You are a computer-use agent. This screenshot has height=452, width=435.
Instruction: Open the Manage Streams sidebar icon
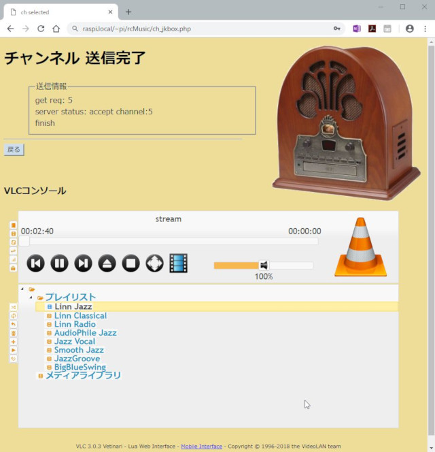(x=13, y=242)
